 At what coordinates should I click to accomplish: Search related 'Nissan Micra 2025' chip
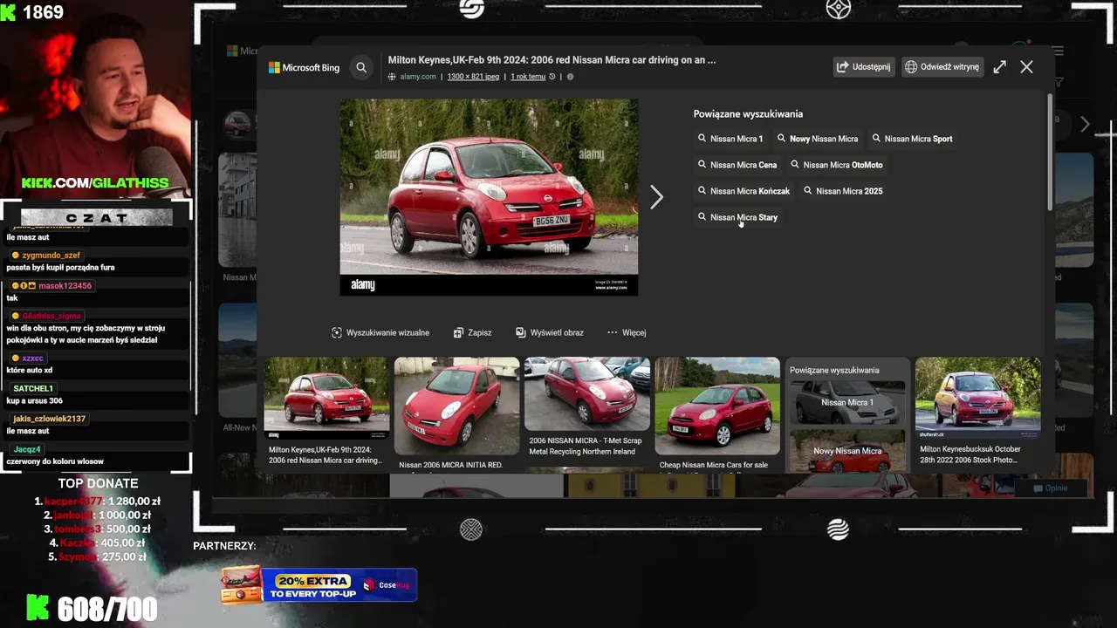point(843,191)
